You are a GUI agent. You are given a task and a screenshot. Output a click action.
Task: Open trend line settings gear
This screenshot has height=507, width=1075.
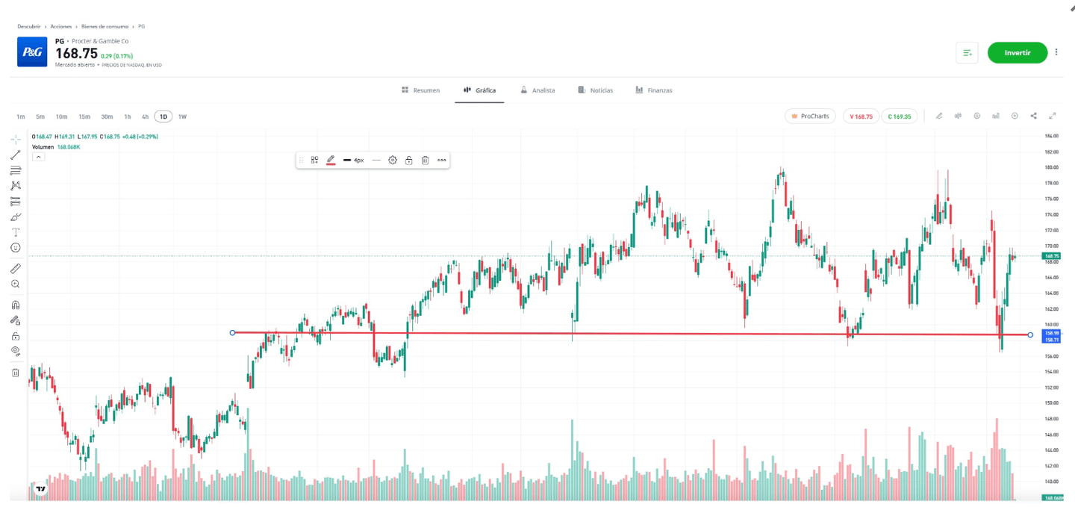[x=393, y=160]
